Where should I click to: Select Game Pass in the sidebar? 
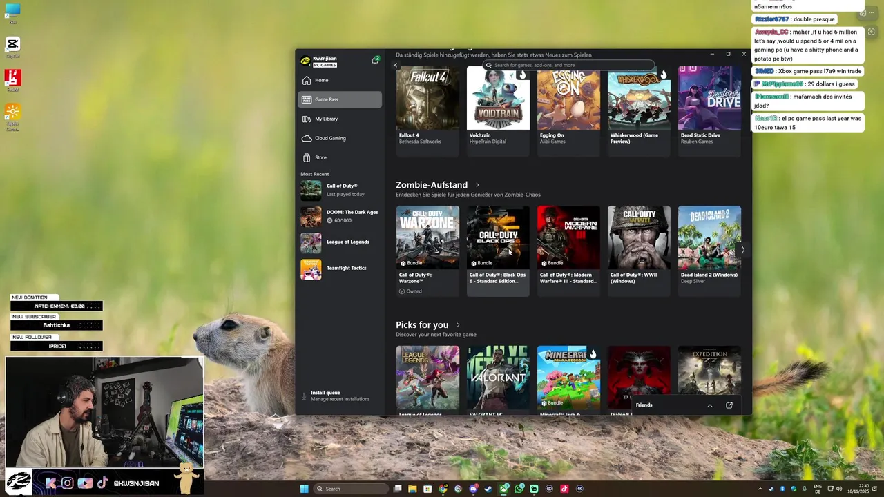point(340,99)
